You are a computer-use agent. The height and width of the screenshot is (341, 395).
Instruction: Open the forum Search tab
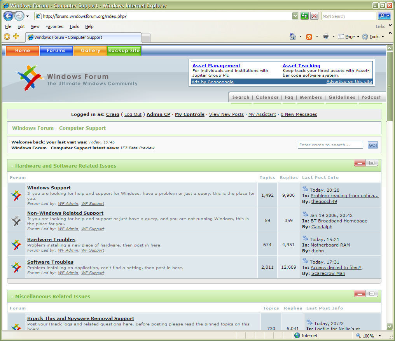[x=241, y=97]
